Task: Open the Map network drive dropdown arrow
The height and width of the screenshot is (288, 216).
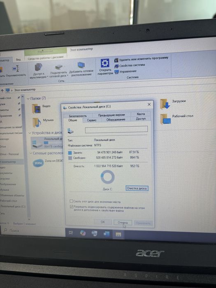Action: 67,75
